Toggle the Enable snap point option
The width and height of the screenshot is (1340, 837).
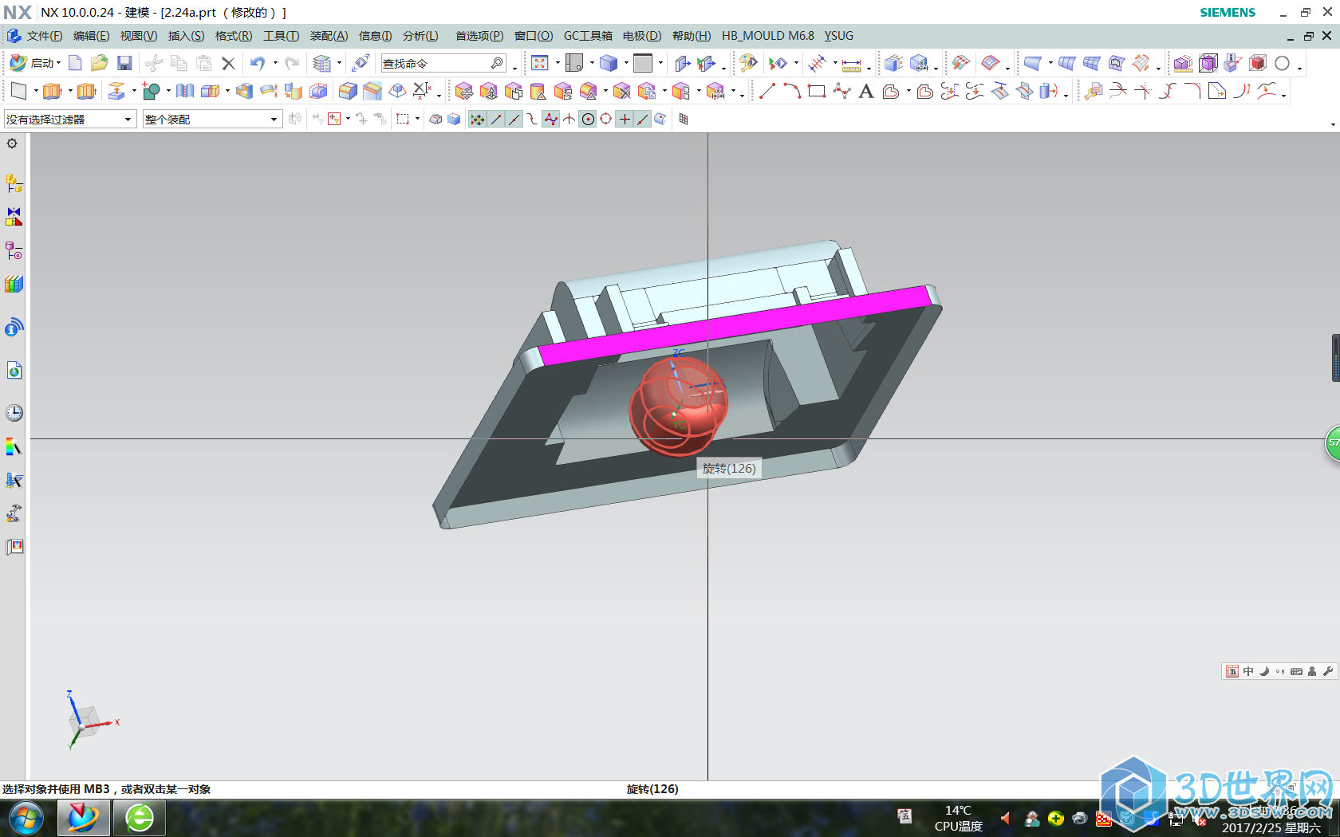(477, 120)
